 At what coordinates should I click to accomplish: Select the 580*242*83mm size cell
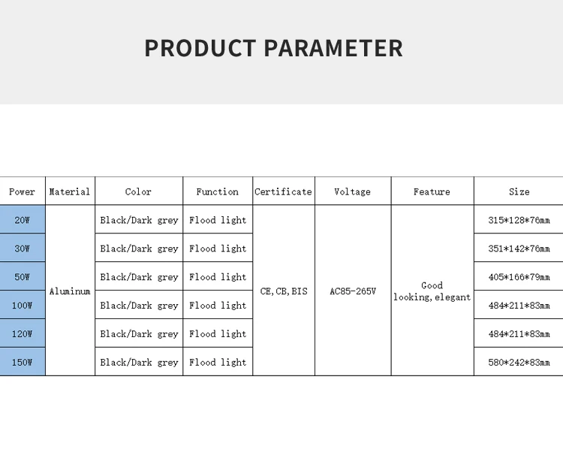(x=519, y=362)
